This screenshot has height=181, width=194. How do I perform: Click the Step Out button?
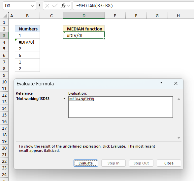click(141, 163)
